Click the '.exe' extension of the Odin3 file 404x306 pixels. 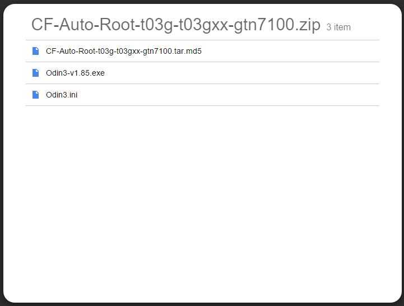point(97,73)
